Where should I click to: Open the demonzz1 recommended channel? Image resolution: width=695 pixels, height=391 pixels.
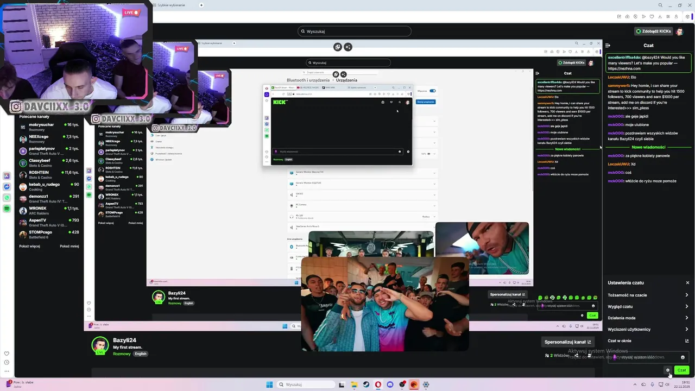pyautogui.click(x=49, y=199)
